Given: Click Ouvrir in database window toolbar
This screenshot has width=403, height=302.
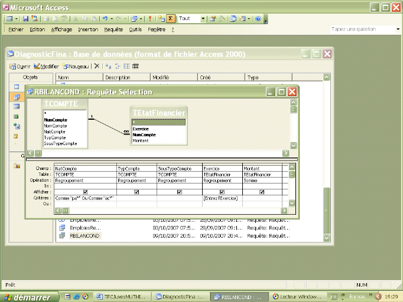Looking at the screenshot, I should tap(20, 66).
